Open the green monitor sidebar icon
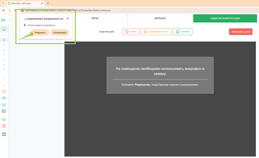This screenshot has height=158, width=259. click(4, 29)
